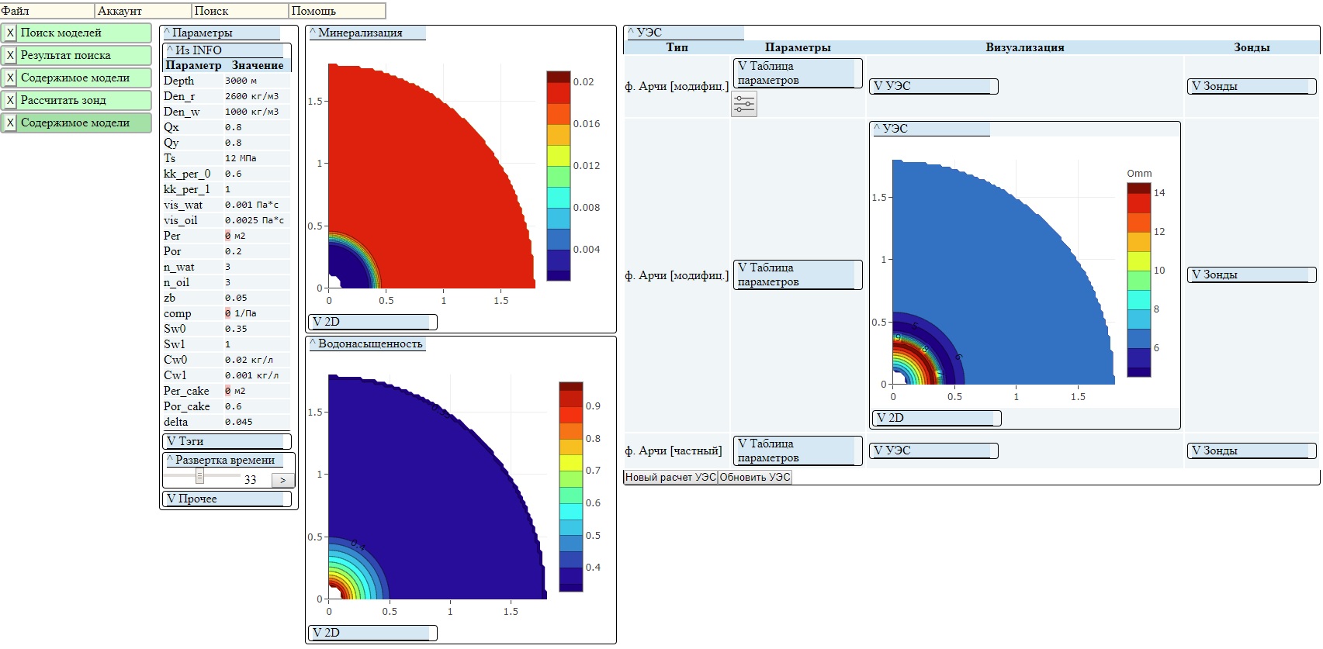
Task: Collapse the Развертка времени section
Action: coord(224,460)
